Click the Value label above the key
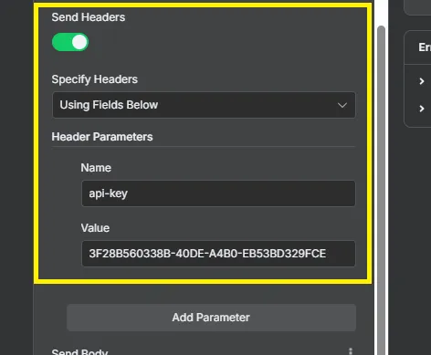Image resolution: width=431 pixels, height=355 pixels. pos(95,228)
